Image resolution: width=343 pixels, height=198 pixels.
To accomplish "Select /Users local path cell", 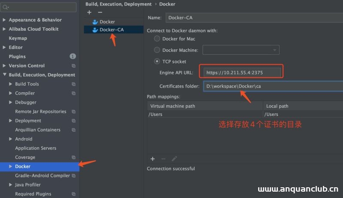I will pos(303,114).
